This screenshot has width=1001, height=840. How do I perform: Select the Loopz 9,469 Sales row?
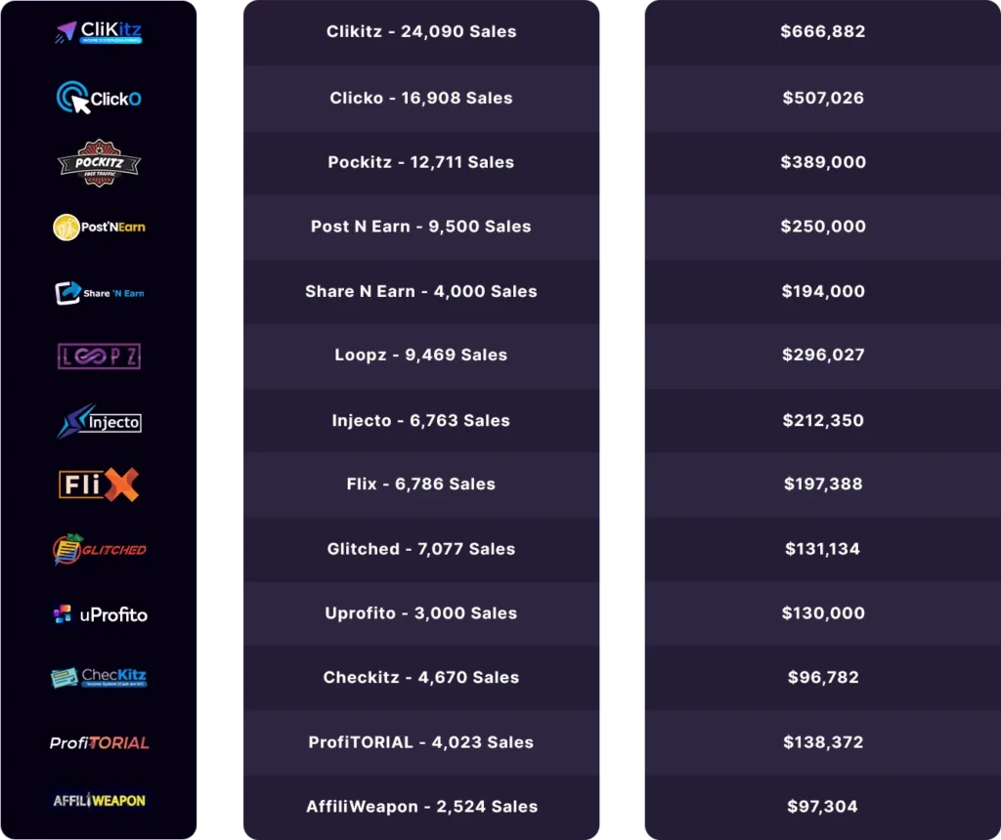(421, 356)
